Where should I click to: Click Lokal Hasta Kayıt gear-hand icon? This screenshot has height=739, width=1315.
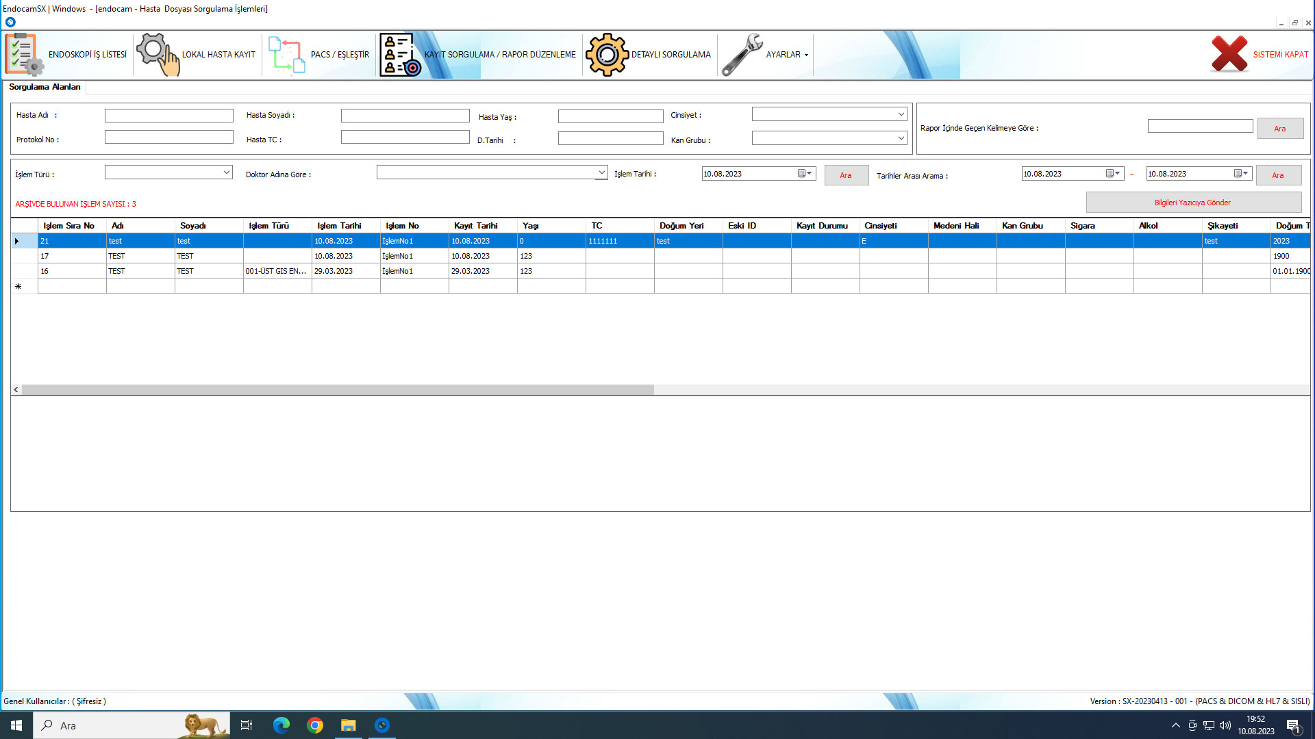(x=158, y=54)
